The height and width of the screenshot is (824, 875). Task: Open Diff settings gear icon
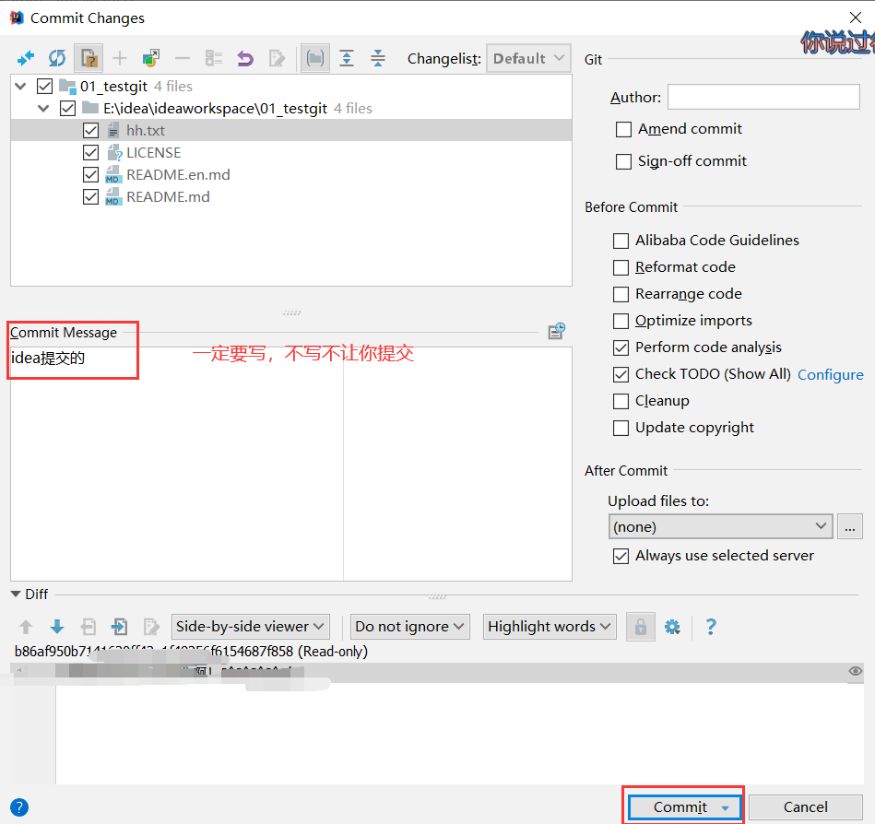point(672,627)
